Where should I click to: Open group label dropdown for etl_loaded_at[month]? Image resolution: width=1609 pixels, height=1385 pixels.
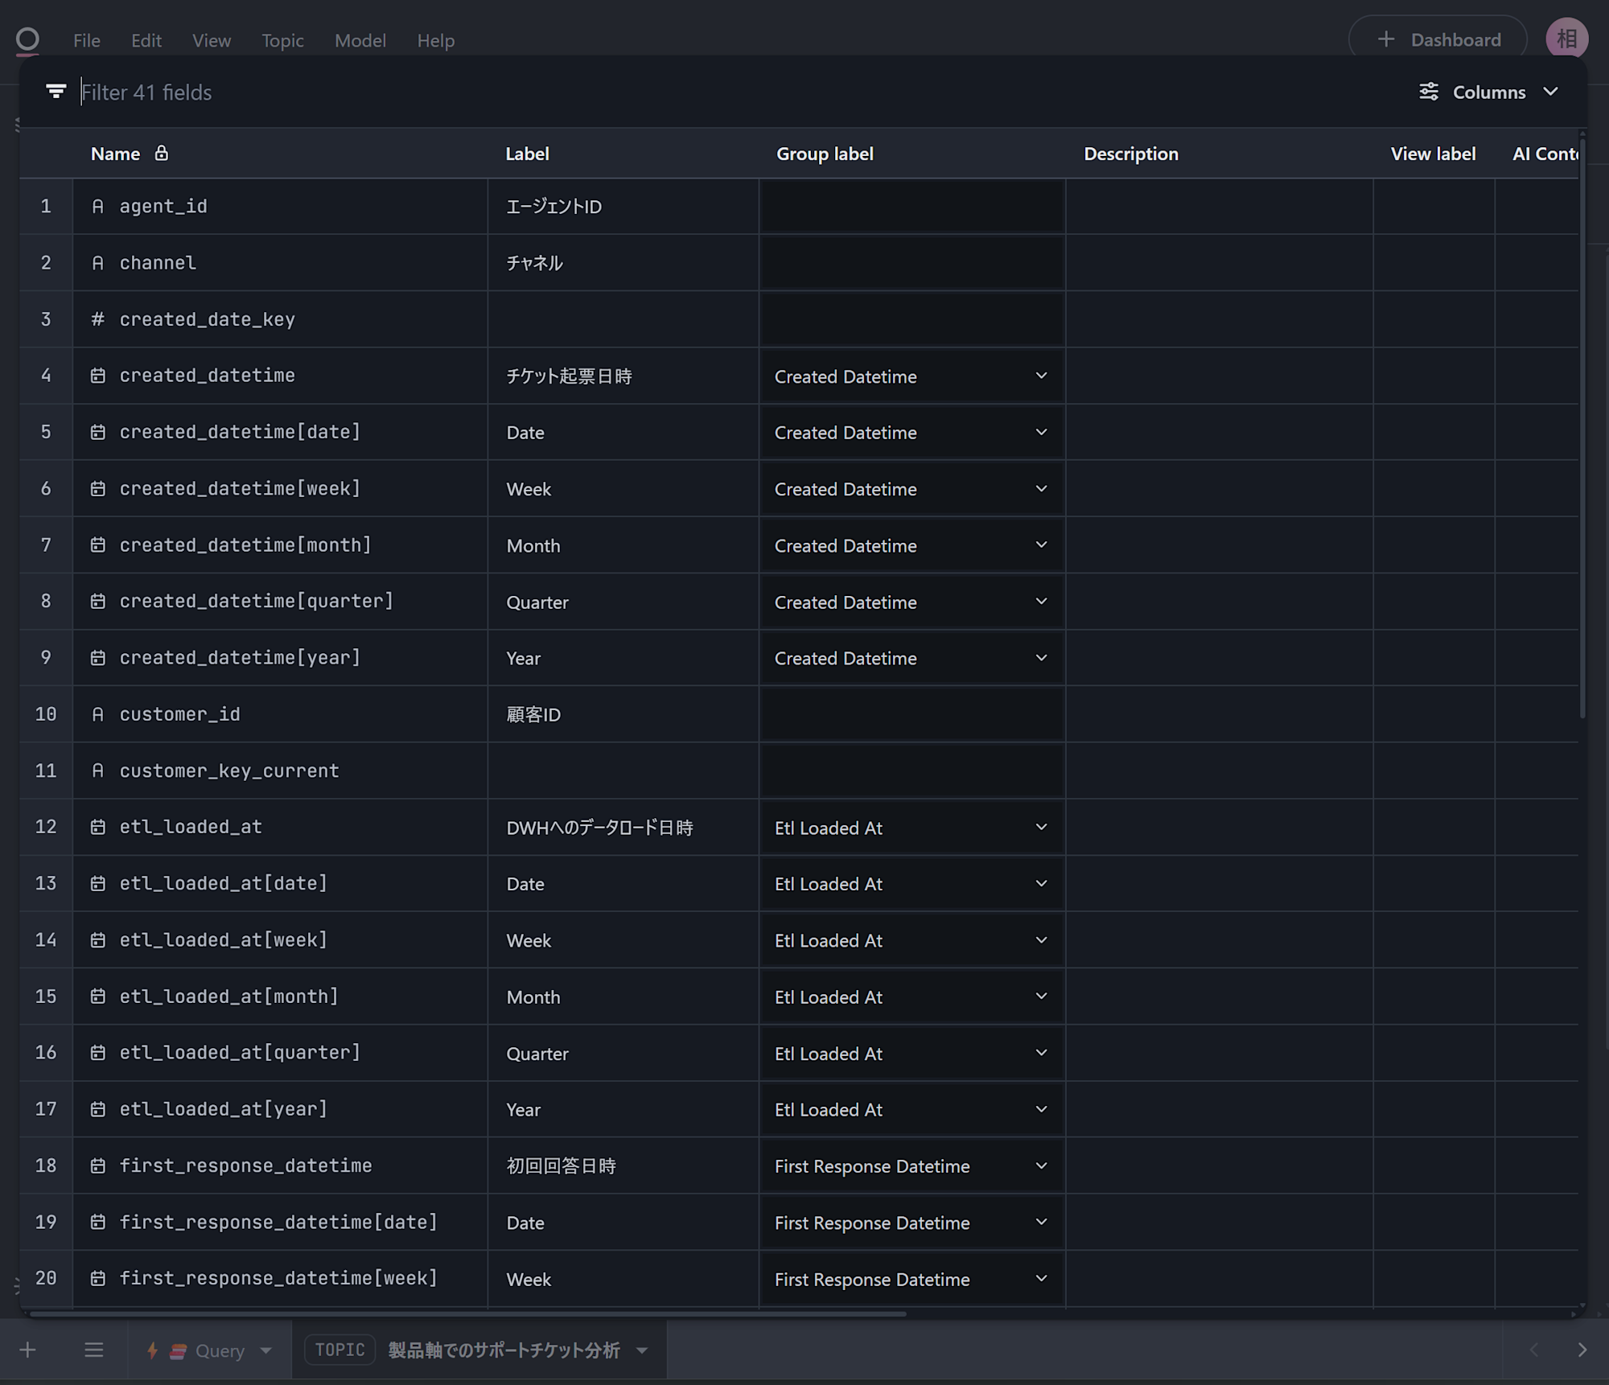tap(1041, 996)
